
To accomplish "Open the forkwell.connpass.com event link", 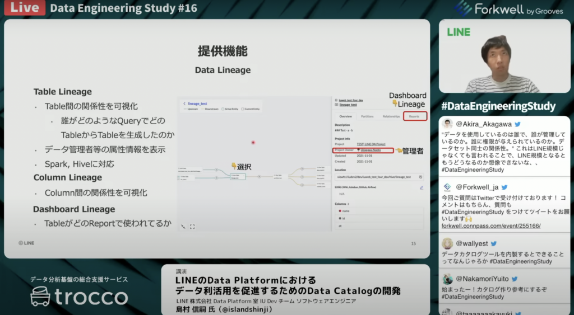I will pyautogui.click(x=491, y=226).
